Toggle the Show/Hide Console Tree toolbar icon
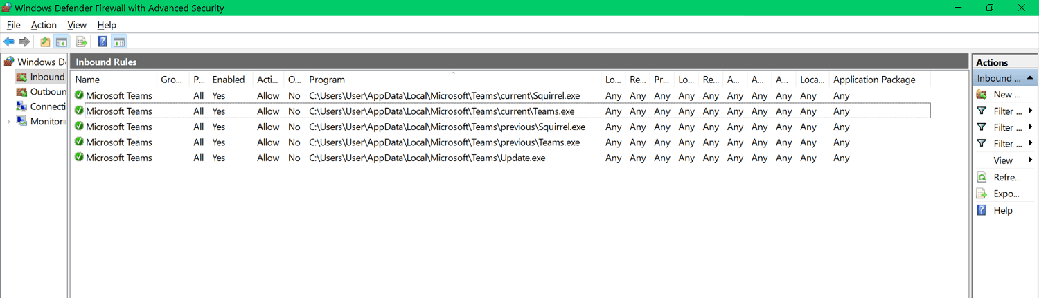The height and width of the screenshot is (298, 1039). [62, 42]
